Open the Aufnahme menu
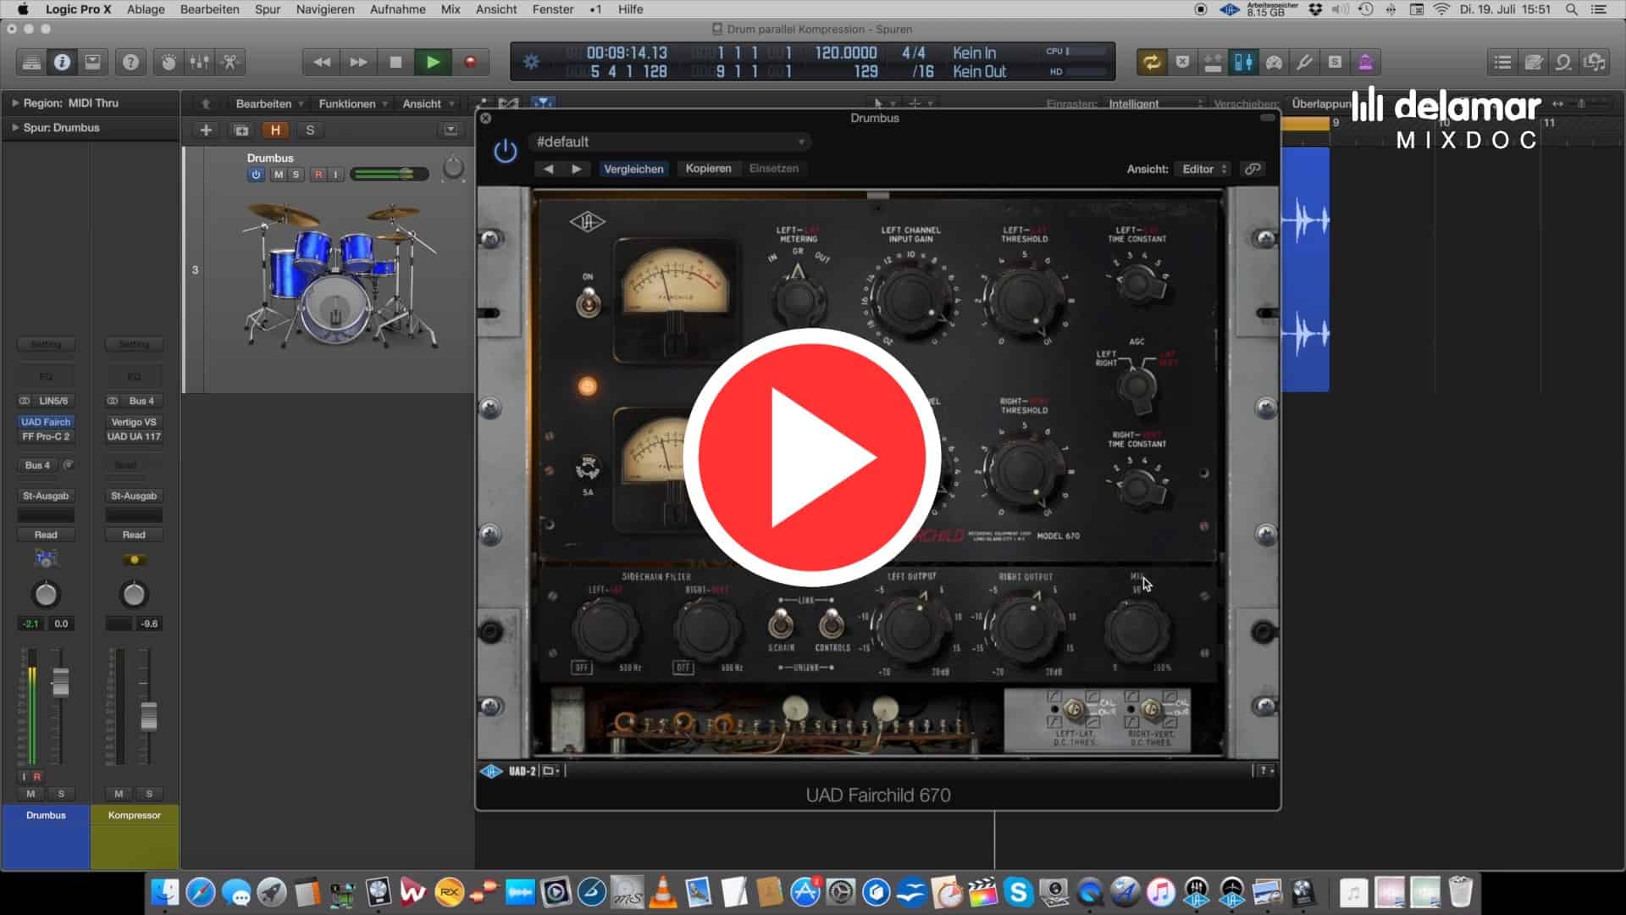 click(x=397, y=9)
